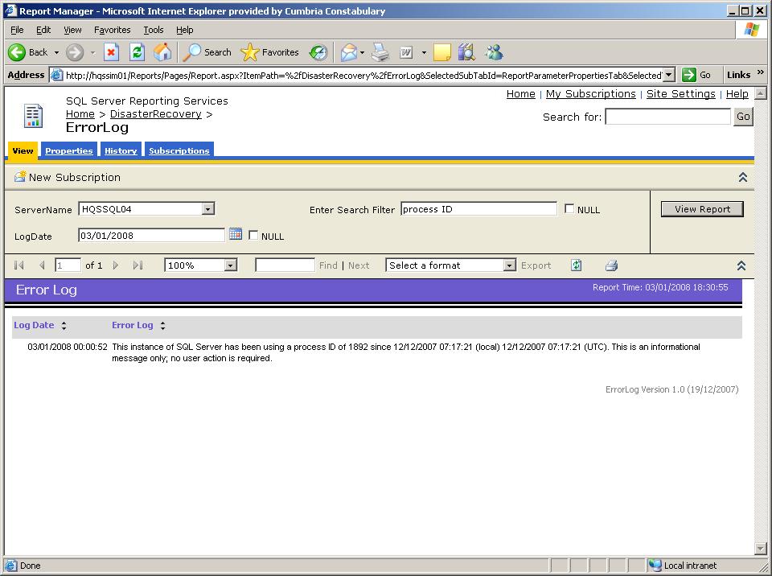772x576 pixels.
Task: Open the Back button history dropdown arrow
Action: click(56, 52)
